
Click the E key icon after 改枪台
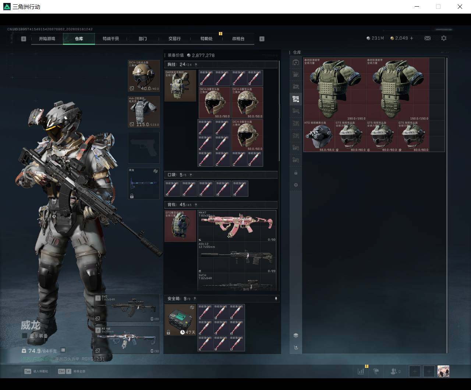pos(262,39)
